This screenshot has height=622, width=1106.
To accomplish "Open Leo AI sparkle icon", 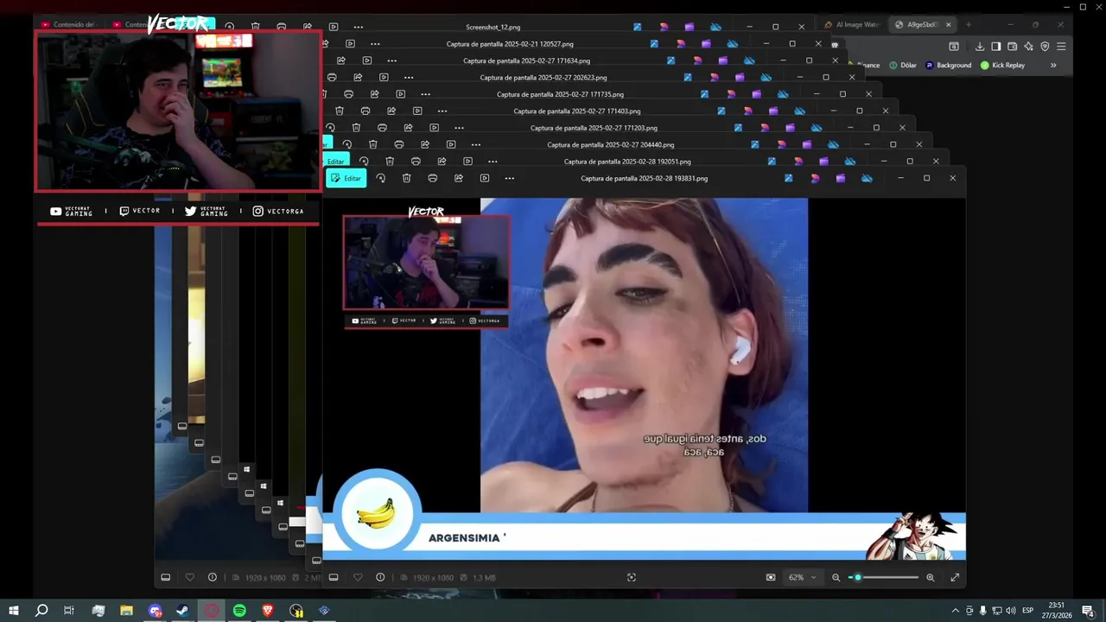I will (x=1028, y=47).
